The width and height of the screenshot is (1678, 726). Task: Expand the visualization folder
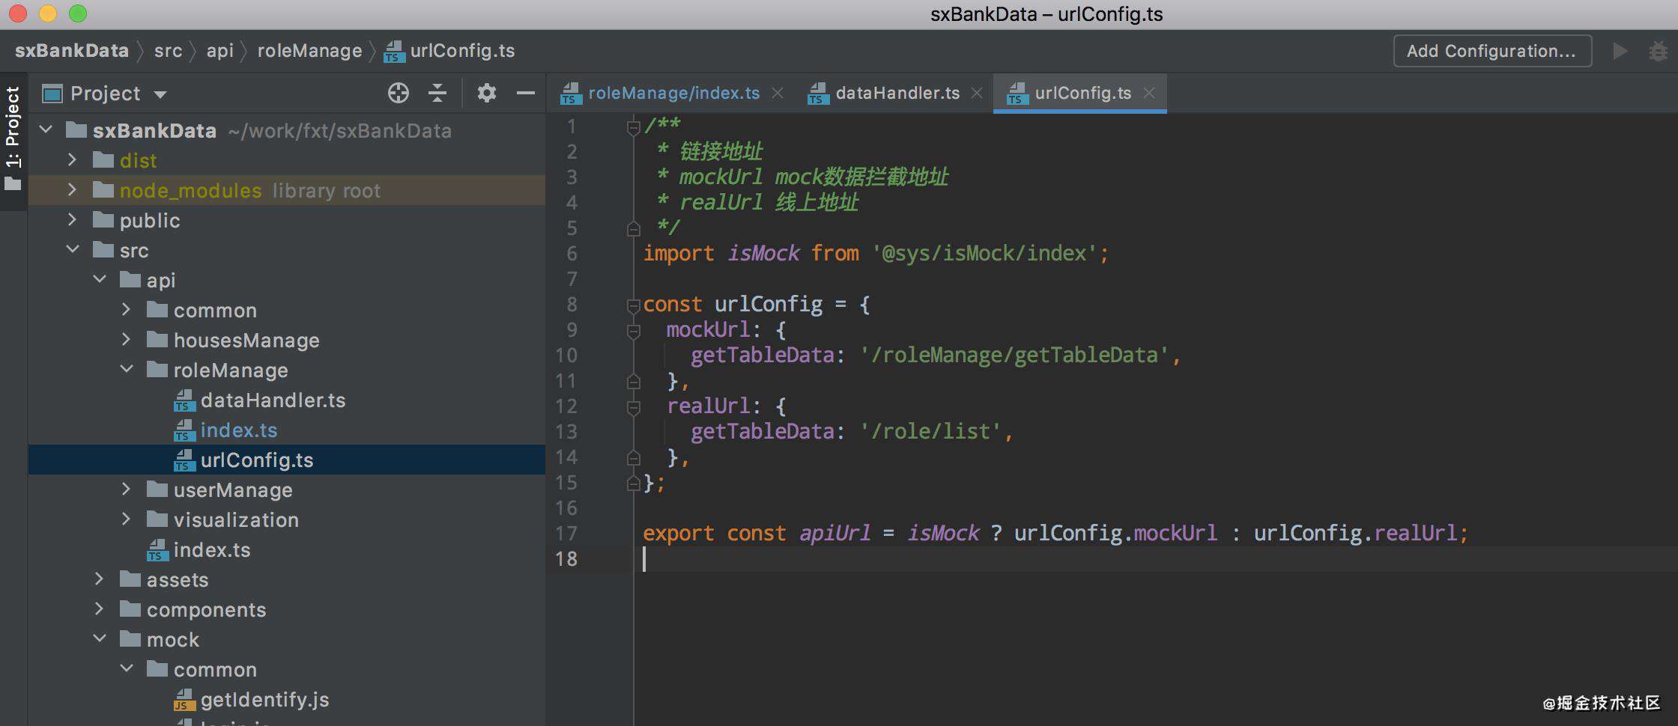pos(126,519)
